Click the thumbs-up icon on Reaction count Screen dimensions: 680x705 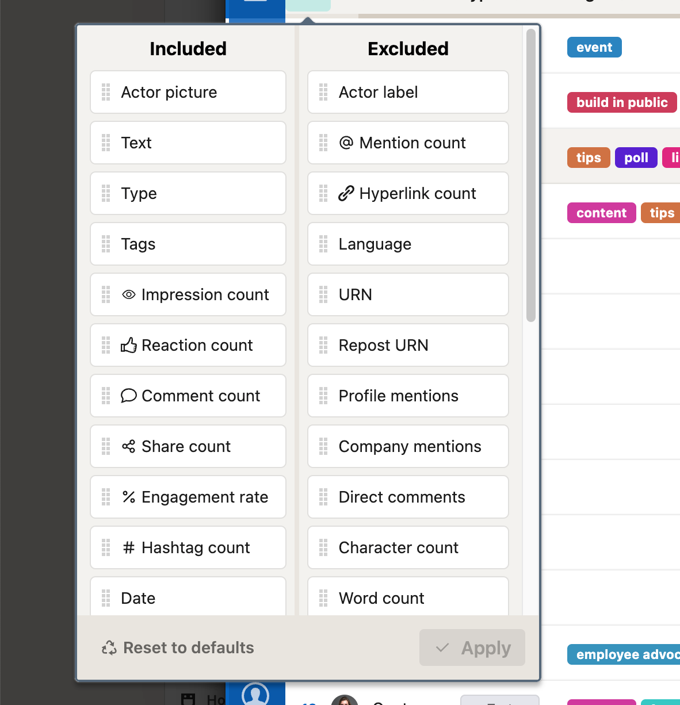pos(129,345)
